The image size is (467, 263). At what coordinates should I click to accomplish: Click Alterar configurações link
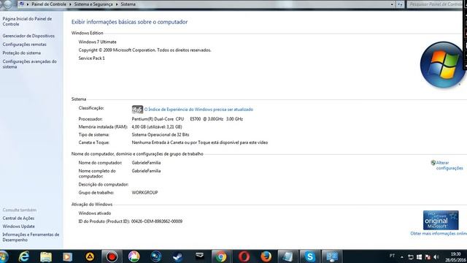point(449,166)
